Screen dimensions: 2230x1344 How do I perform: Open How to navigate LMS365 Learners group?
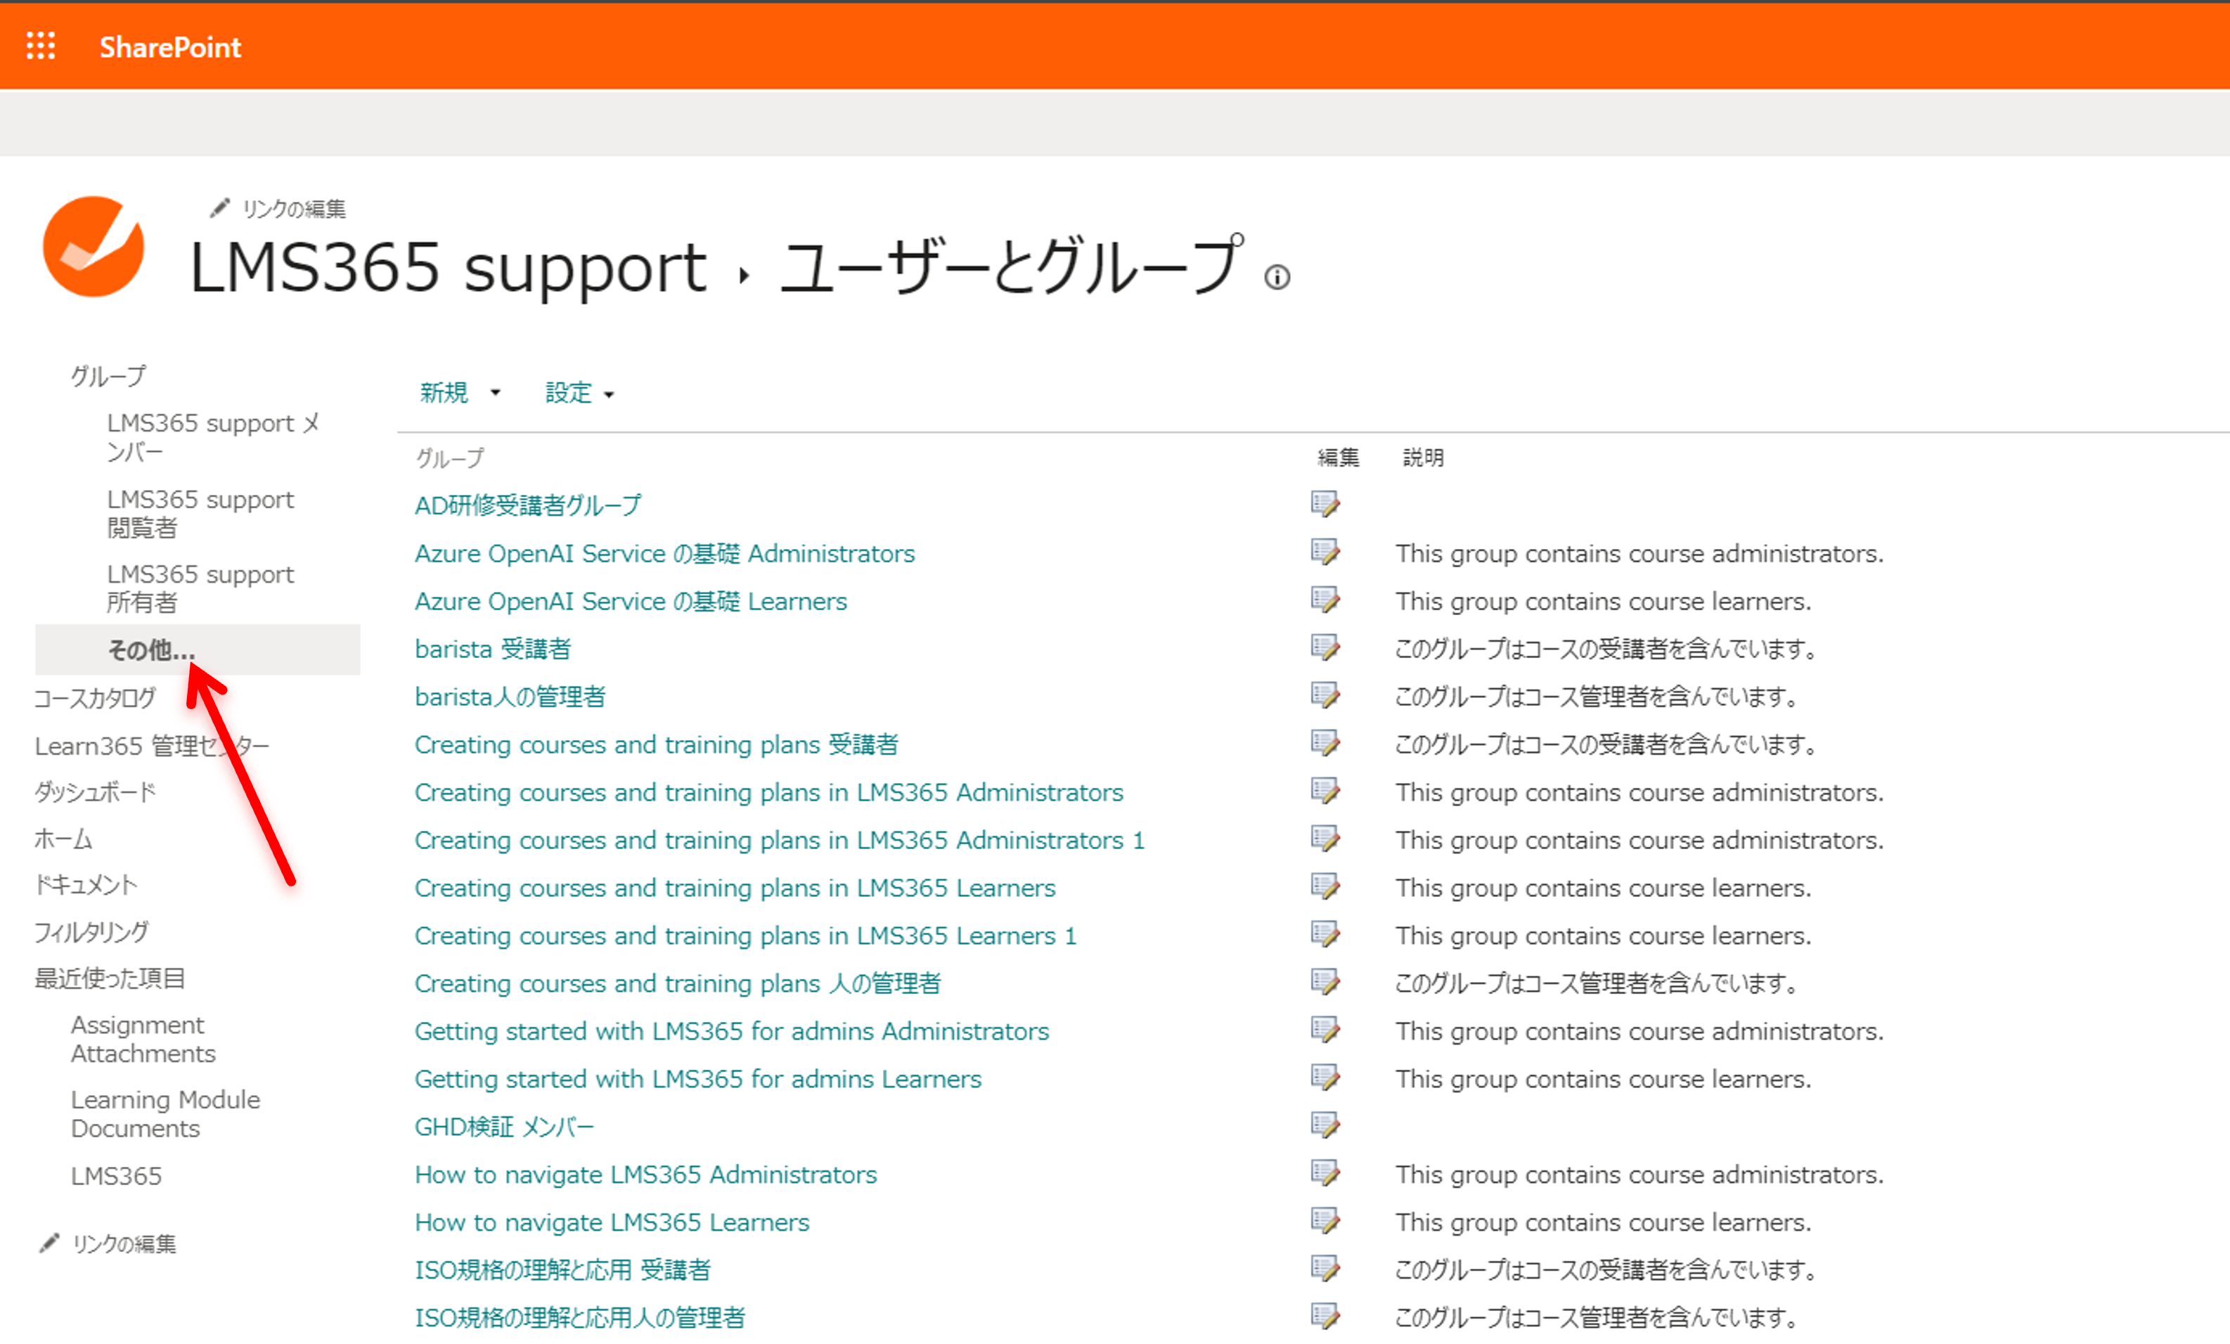[612, 1222]
